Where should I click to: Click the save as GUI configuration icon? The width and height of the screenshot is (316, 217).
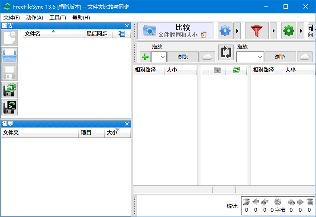click(9, 89)
